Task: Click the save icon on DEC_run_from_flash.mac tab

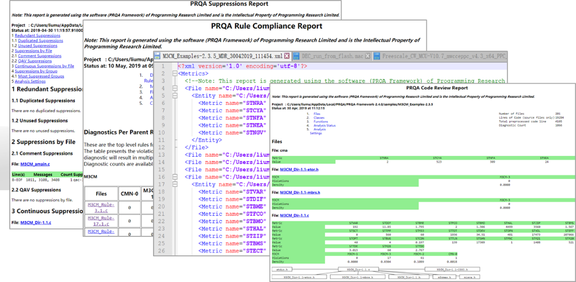Action: pos(297,56)
